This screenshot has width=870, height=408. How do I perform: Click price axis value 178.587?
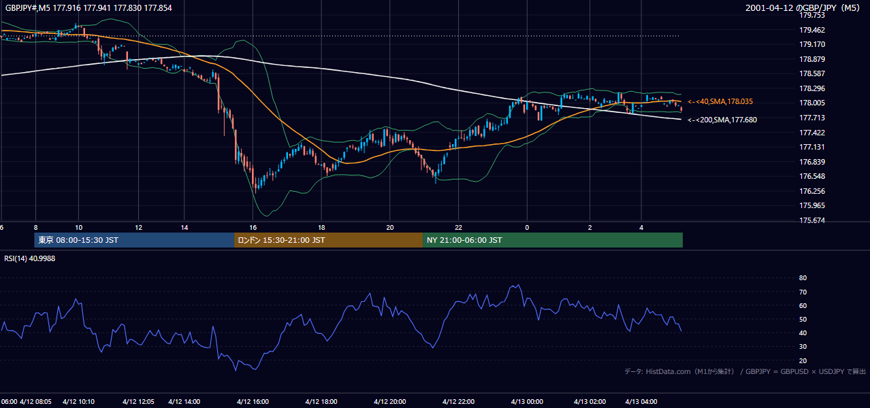click(x=811, y=73)
